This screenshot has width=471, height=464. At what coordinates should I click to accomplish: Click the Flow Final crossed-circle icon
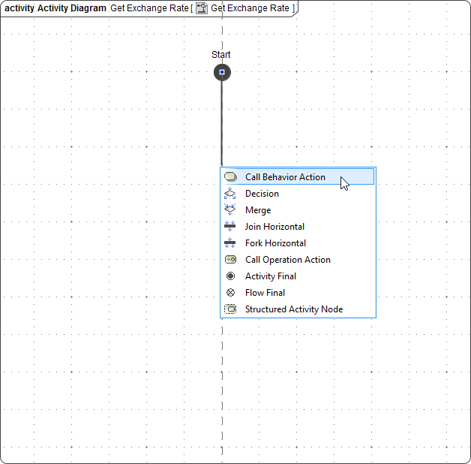coord(230,293)
